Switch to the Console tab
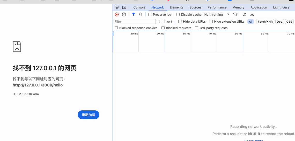 [139, 7]
